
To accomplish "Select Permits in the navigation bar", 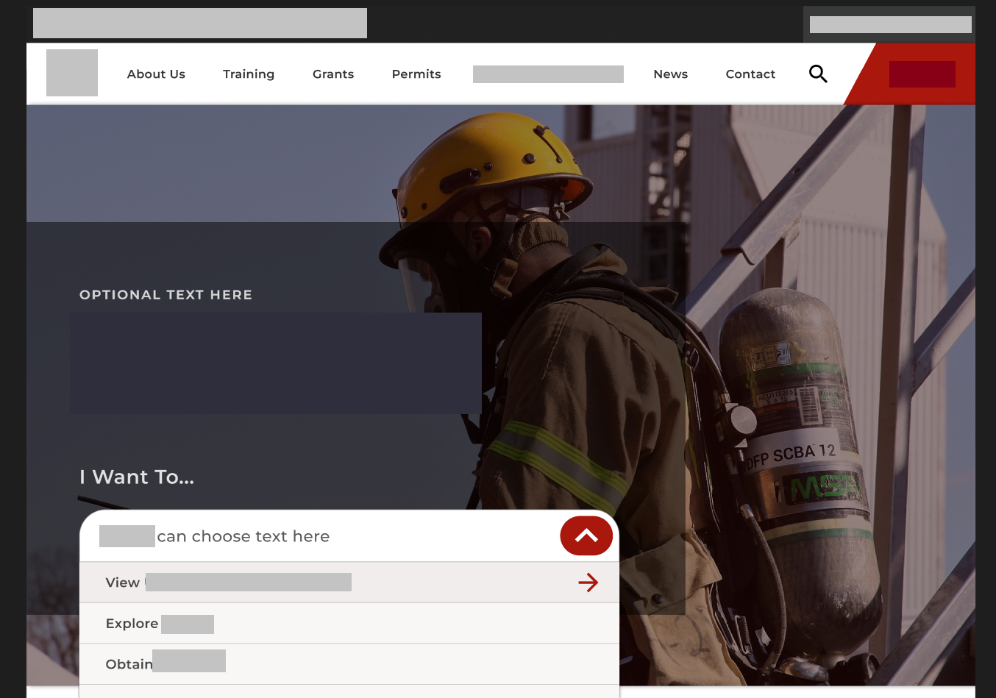I will click(x=416, y=74).
